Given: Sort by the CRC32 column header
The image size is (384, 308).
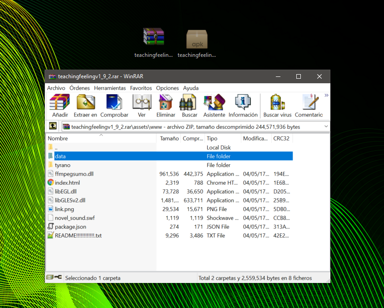Looking at the screenshot, I should 282,138.
